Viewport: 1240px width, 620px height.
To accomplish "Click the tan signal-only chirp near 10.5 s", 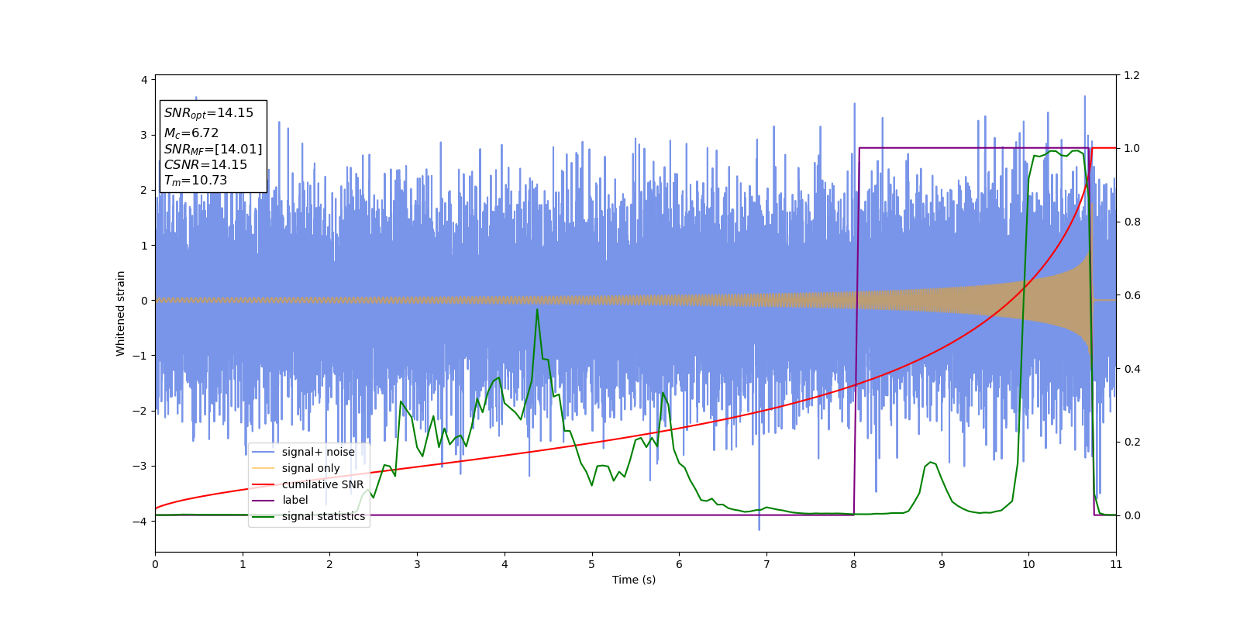I will tap(1073, 300).
